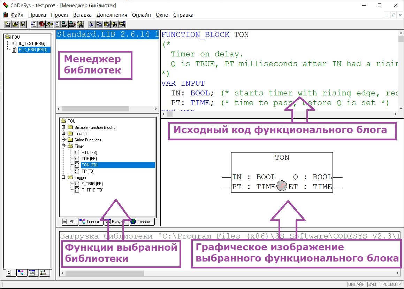Click source code horizontal scrollbar right arrow
This screenshot has height=289, width=404.
pos(395,114)
